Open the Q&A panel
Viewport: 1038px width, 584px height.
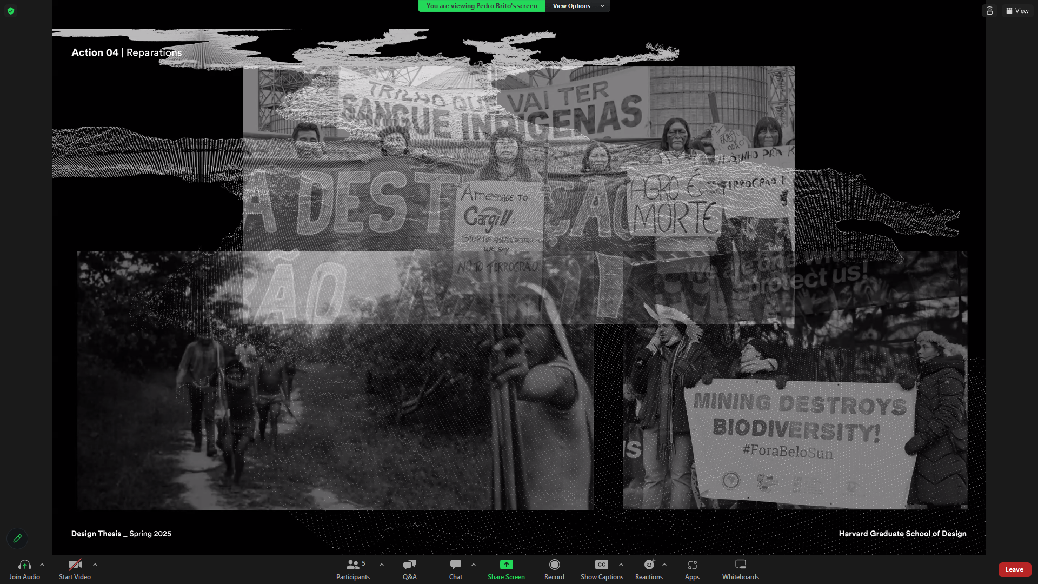tap(409, 569)
